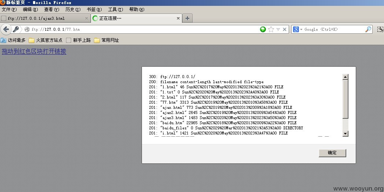This screenshot has height=192, width=384.
Task: Click the "2.html" listing line
Action: [x=217, y=97]
